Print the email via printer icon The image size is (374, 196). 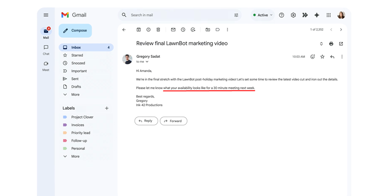331,44
